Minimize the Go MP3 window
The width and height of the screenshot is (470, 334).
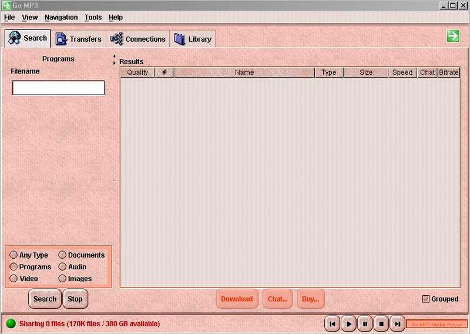444,5
